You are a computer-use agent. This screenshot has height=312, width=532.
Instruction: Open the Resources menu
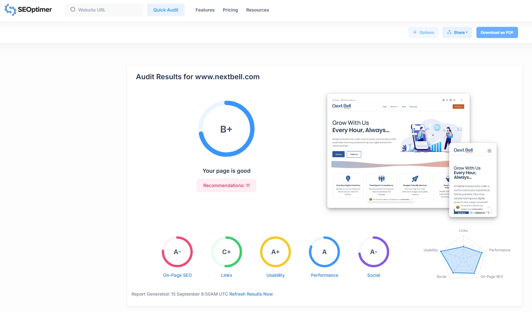(258, 10)
